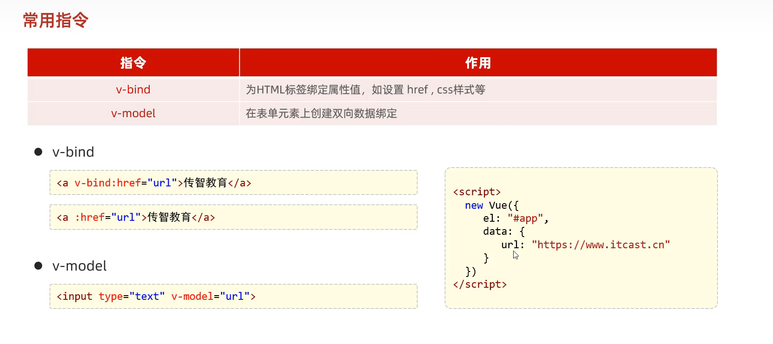
Task: Click the opening <script> tag line
Action: coord(477,192)
